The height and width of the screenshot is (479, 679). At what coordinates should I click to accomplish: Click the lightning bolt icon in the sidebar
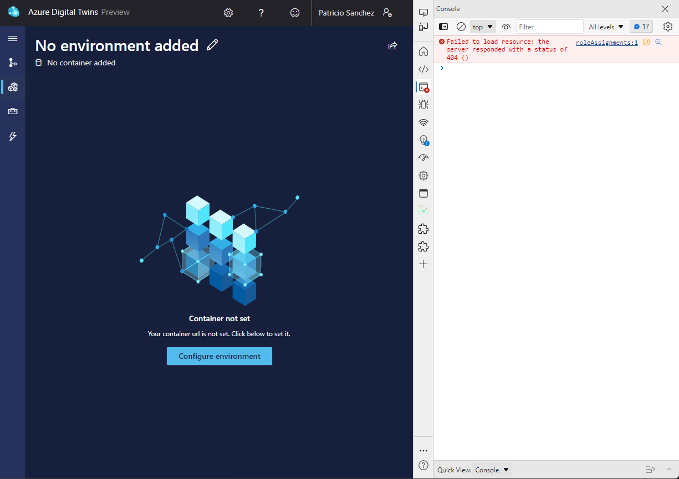(x=12, y=136)
